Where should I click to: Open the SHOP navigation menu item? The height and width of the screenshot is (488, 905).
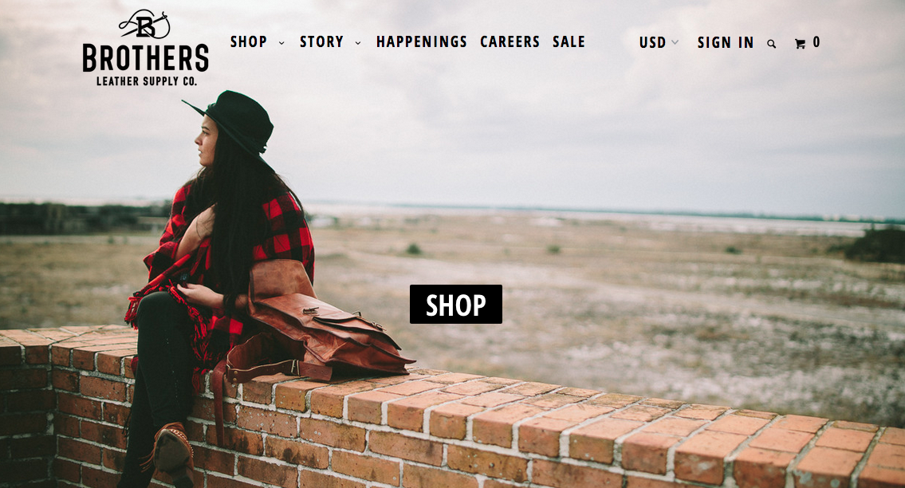coord(249,42)
